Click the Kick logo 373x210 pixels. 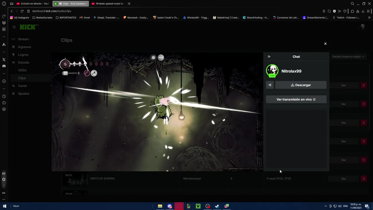pyautogui.click(x=28, y=27)
